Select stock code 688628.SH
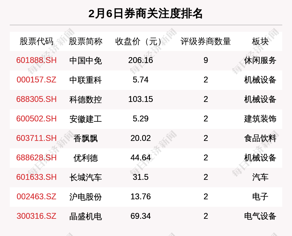This screenshot has height=236, width=292. (36, 158)
